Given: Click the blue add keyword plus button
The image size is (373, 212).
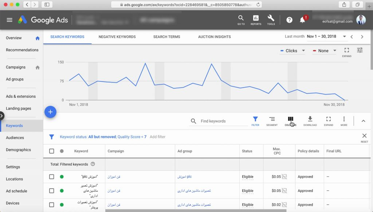Looking at the screenshot, I should click(50, 112).
